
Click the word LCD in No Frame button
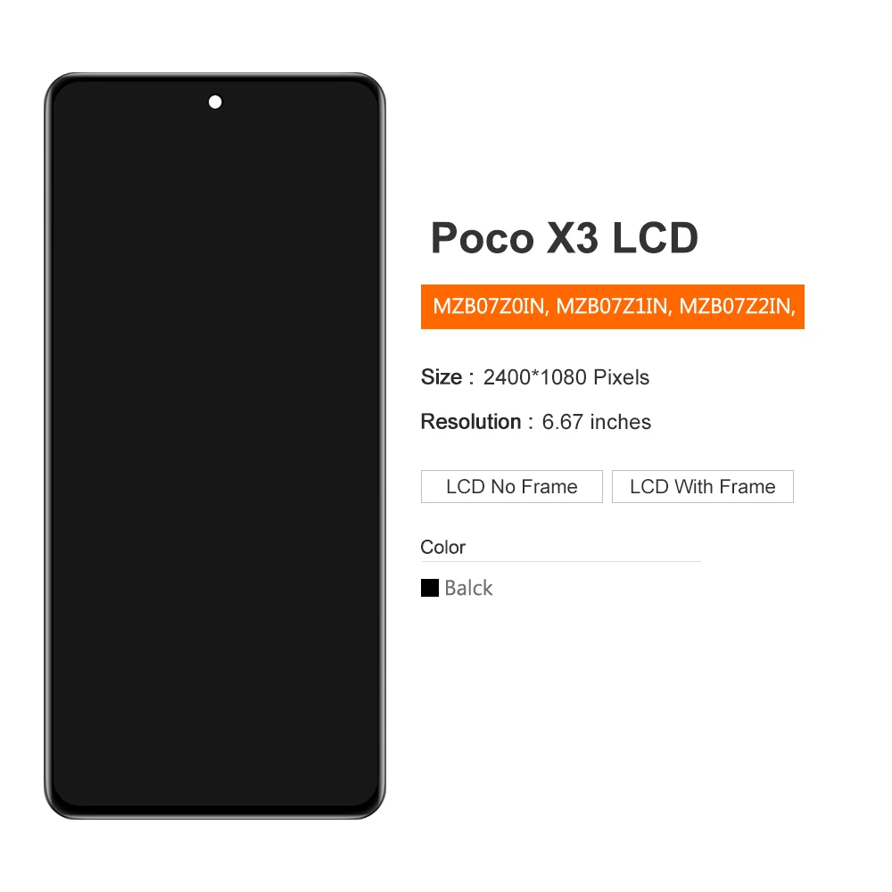click(x=466, y=486)
